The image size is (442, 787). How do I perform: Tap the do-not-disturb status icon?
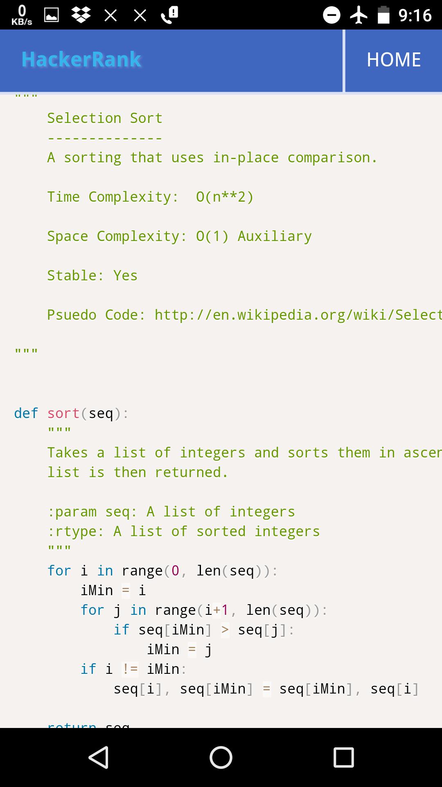[x=331, y=15]
